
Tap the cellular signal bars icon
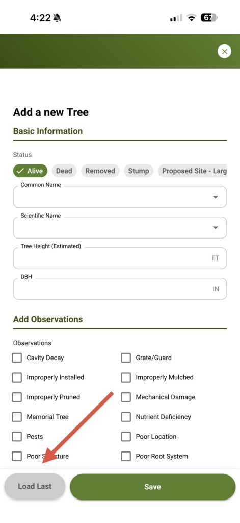(176, 18)
